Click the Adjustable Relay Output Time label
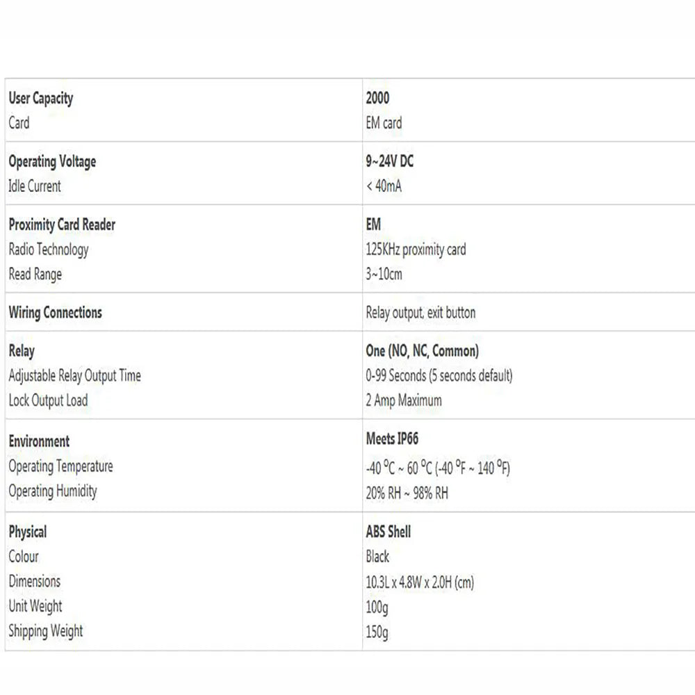Viewport: 695px width, 695px height. [x=74, y=376]
